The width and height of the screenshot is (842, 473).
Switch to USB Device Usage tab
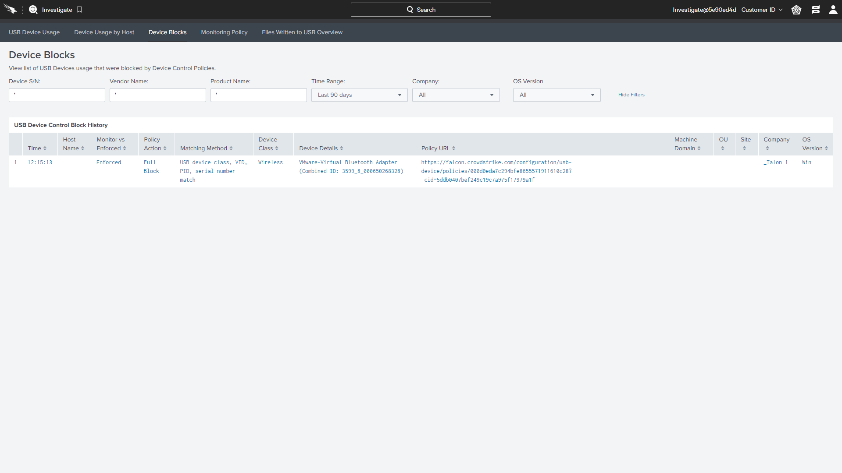coord(34,32)
